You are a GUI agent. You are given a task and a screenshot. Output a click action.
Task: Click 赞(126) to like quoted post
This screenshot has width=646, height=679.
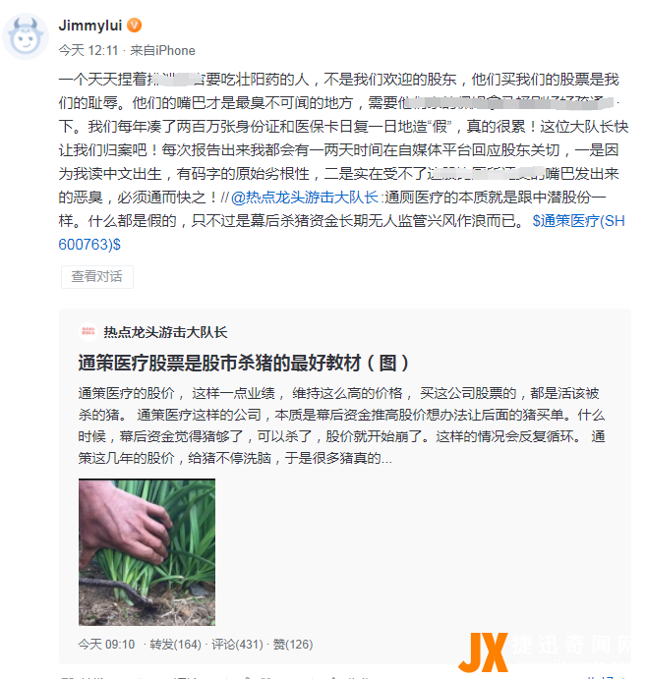[x=293, y=645]
